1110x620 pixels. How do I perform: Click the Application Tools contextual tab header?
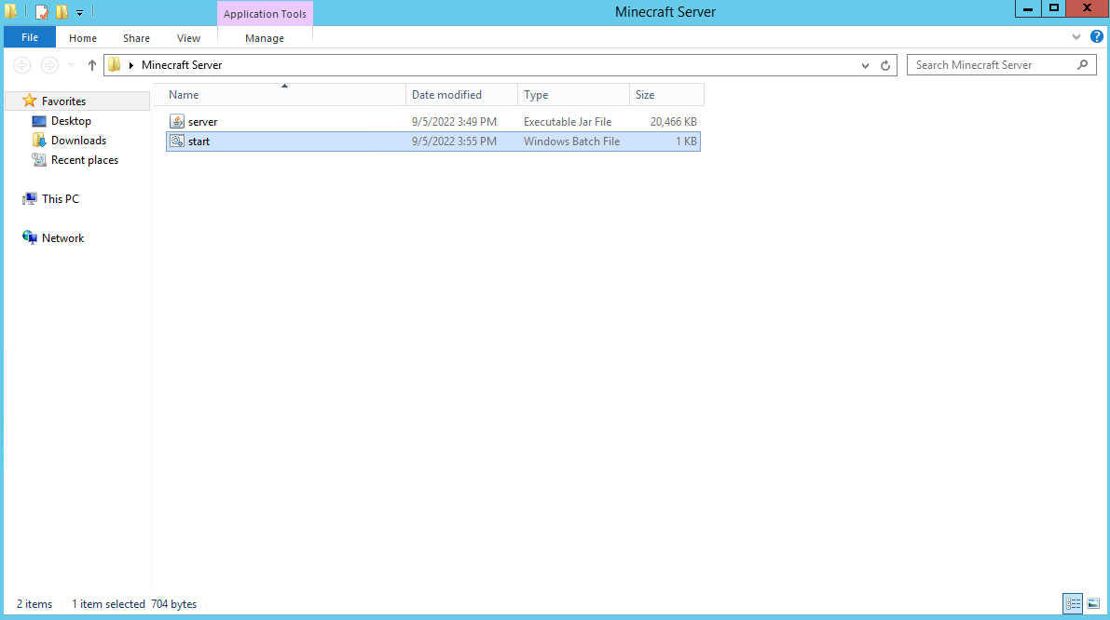pos(265,14)
